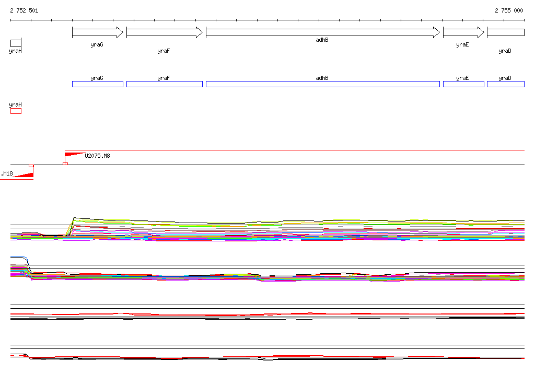Select the blue yraG segment box
This screenshot has height=373, width=535.
(x=97, y=84)
